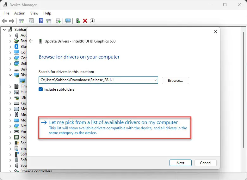Select the Storage controllers tree item
This screenshot has width=247, height=180.
pyautogui.click(x=36, y=171)
